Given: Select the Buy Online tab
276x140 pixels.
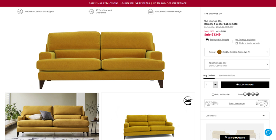Looking at the screenshot, I should (209, 76).
